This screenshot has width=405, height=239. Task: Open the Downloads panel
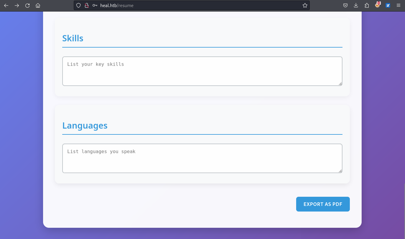coord(356,5)
